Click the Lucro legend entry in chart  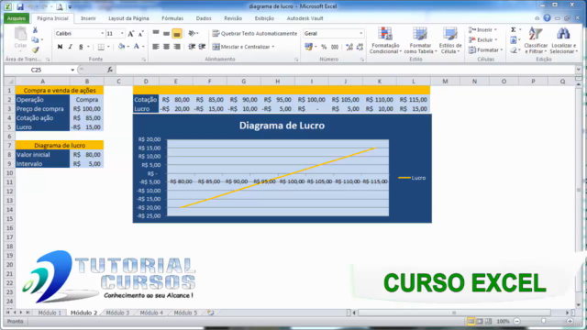pos(412,178)
